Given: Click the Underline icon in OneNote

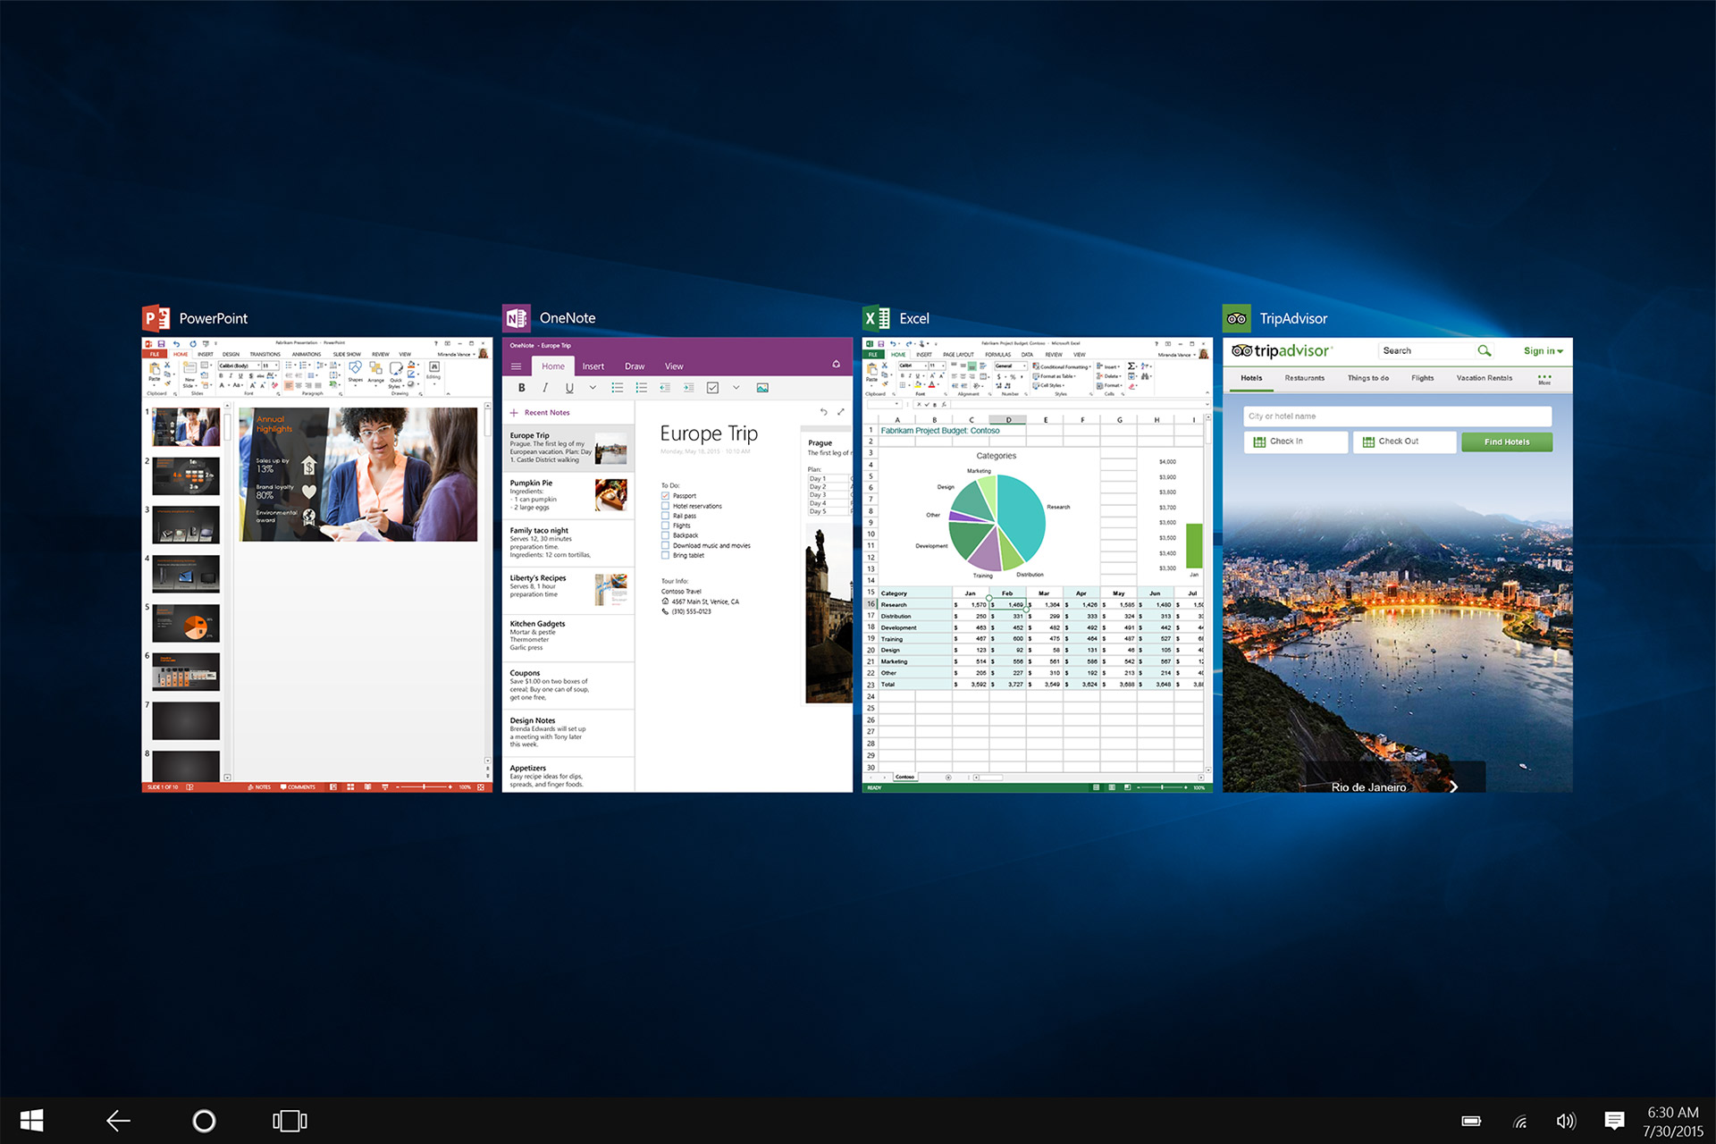Looking at the screenshot, I should (x=569, y=388).
